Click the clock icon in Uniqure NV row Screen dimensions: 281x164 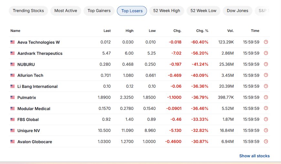point(266,130)
